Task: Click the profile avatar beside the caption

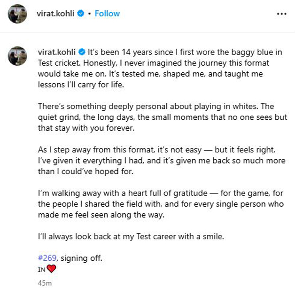Action: (x=16, y=56)
